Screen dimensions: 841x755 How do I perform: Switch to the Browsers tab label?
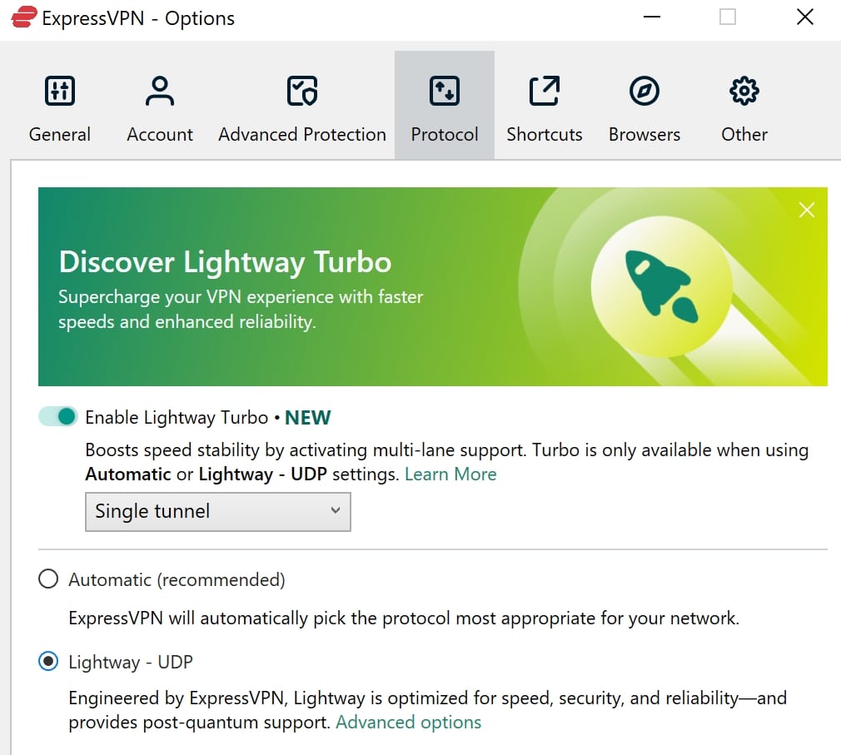(644, 134)
